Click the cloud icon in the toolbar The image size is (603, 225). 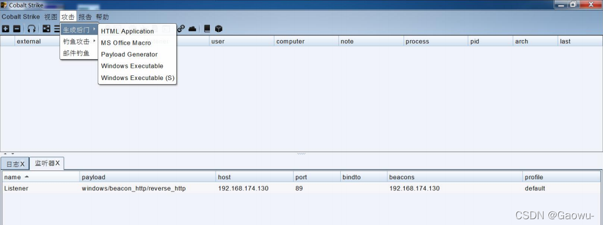pyautogui.click(x=192, y=29)
